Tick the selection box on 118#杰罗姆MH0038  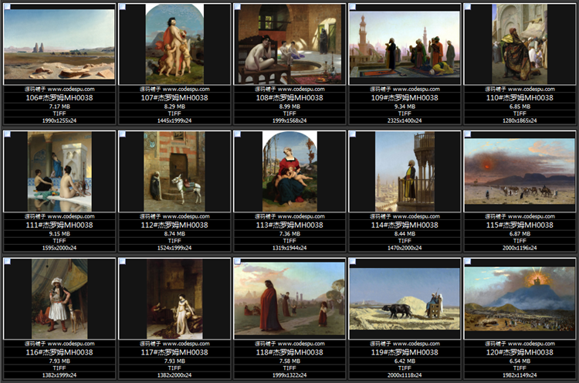click(238, 262)
